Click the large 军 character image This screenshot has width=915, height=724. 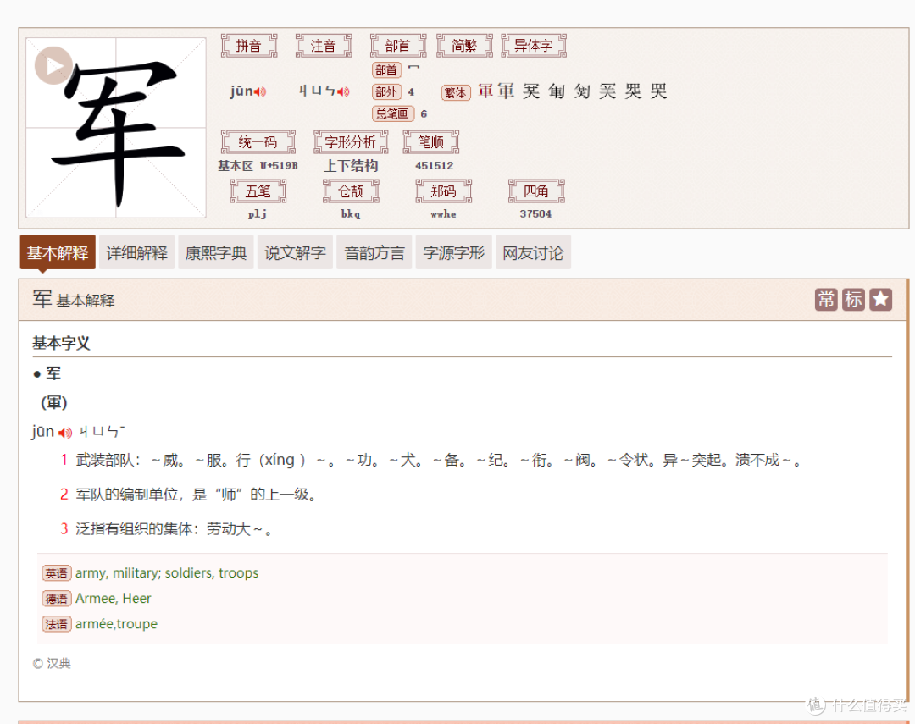116,128
